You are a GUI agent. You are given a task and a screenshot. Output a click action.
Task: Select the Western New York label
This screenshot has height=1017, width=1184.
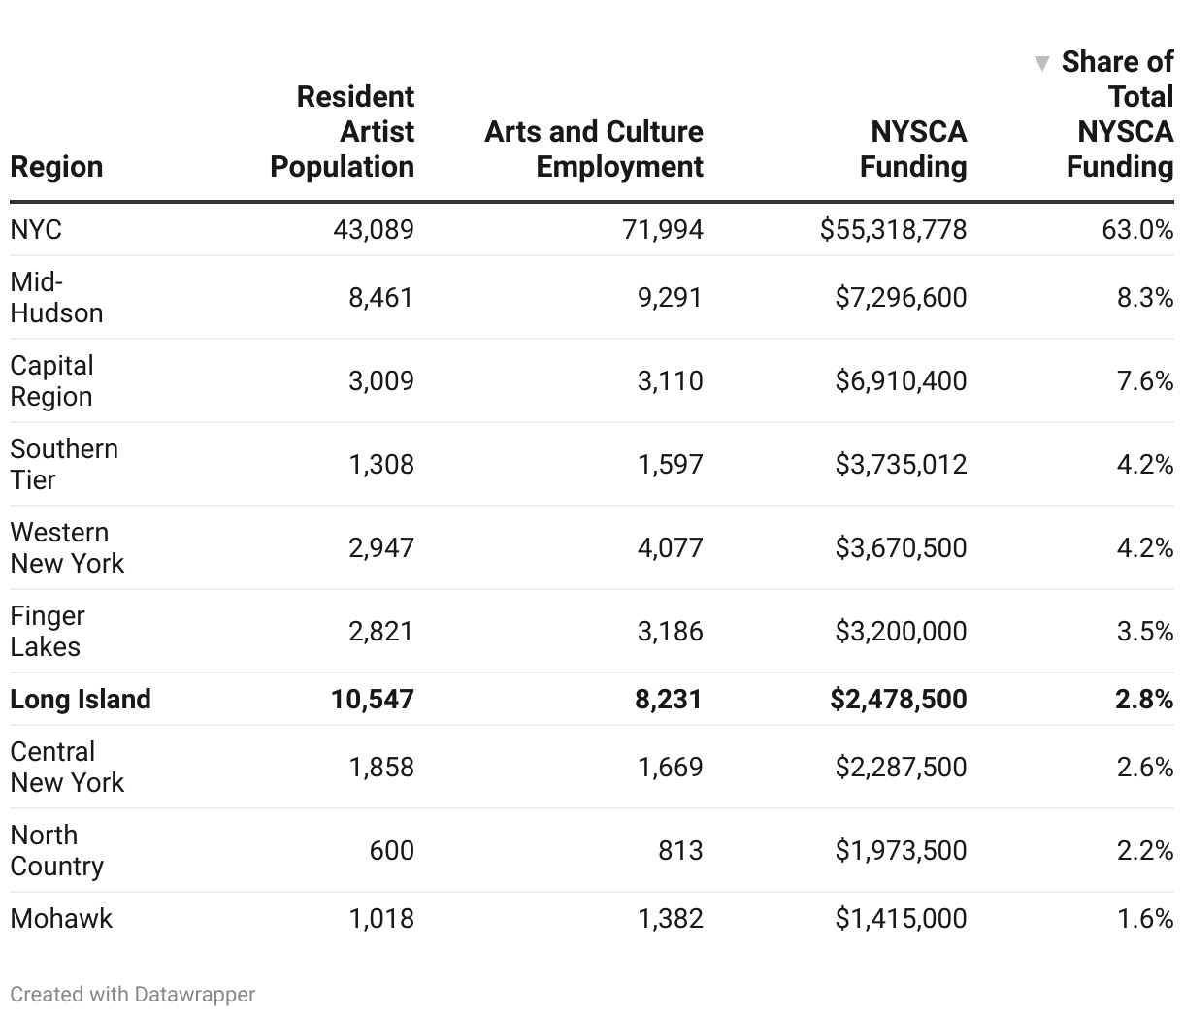(67, 548)
